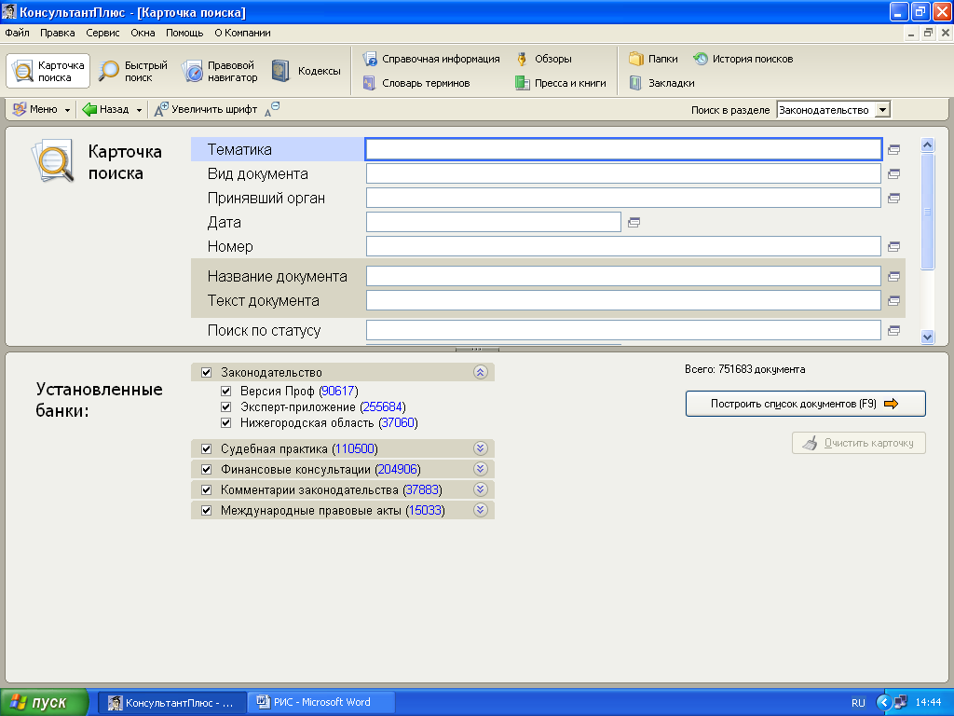
Task: Open the date picker icon next to Дата
Action: point(634,222)
